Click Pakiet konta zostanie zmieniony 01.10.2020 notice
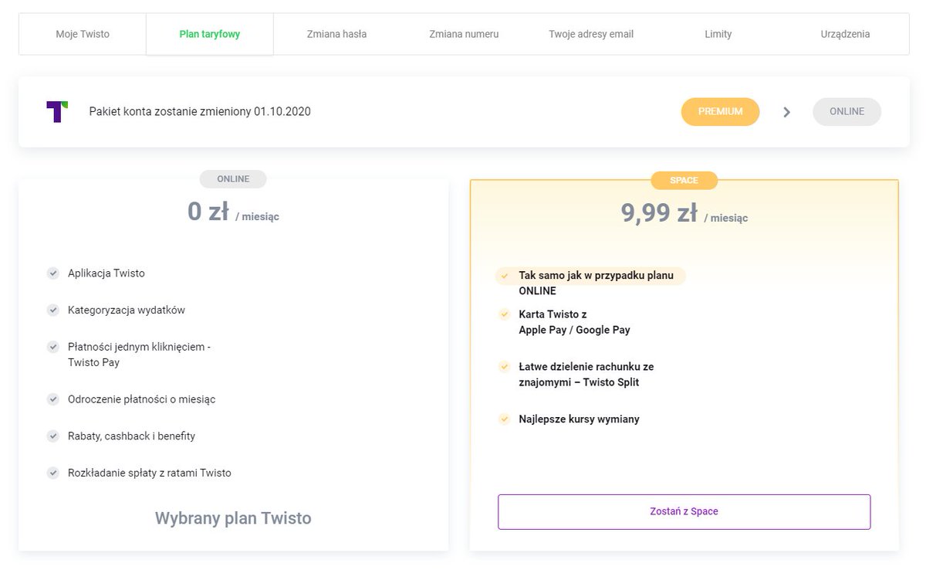Screen dimensions: 926x570 point(200,111)
